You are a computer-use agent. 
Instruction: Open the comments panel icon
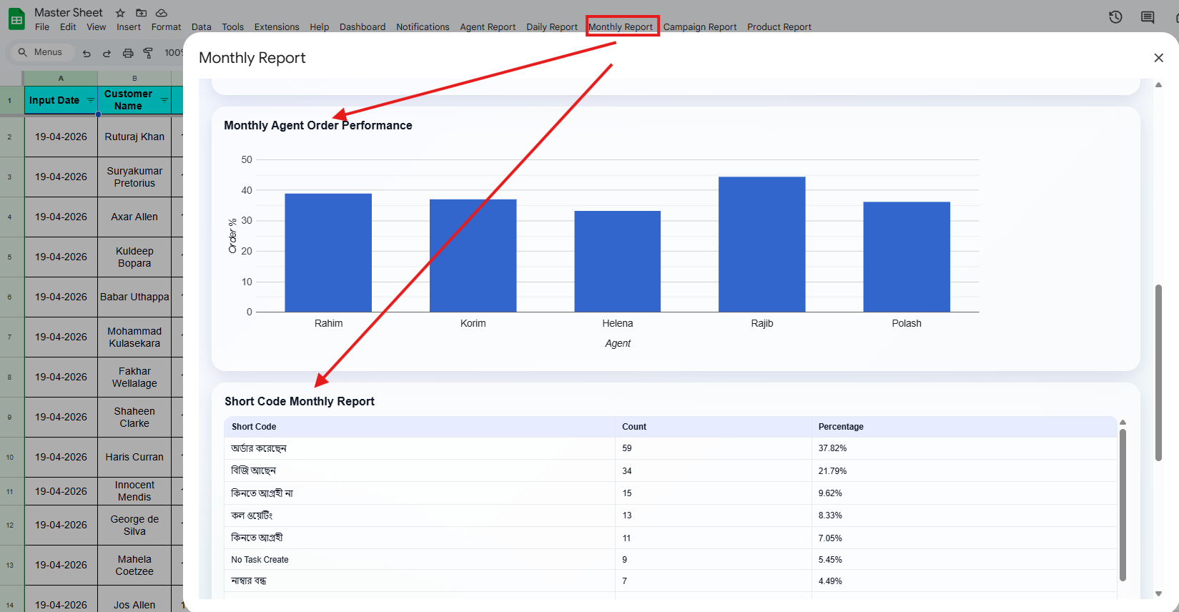tap(1148, 17)
